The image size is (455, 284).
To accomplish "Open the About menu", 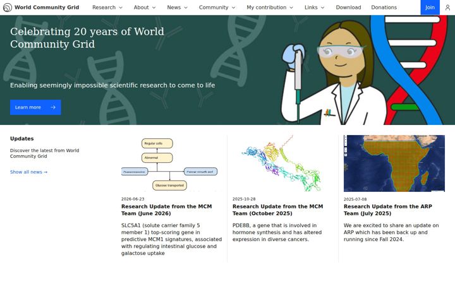I will [x=145, y=8].
